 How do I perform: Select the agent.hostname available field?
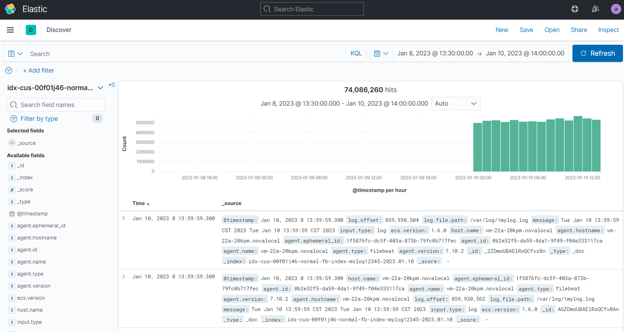37,238
